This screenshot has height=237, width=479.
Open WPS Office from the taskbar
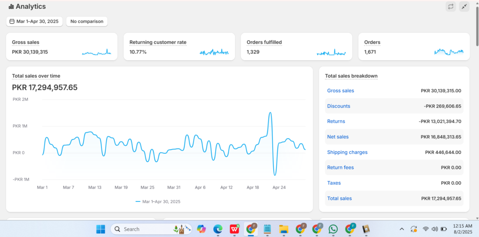point(234,229)
